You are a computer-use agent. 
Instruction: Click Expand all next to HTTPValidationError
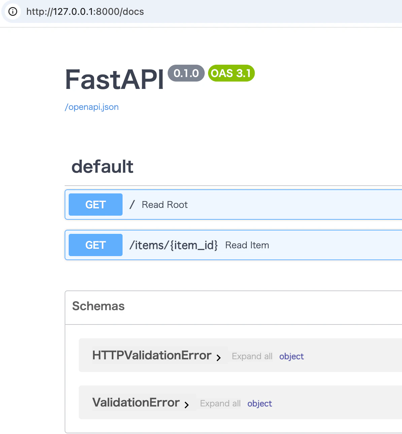click(x=252, y=356)
